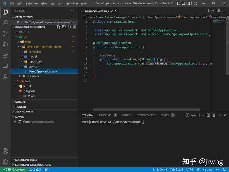
Task: Click SSH: Codeserver remote indicator
Action: coord(14,169)
